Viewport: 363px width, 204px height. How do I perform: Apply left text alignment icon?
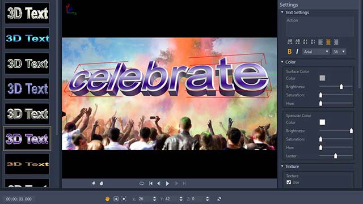pos(320,42)
